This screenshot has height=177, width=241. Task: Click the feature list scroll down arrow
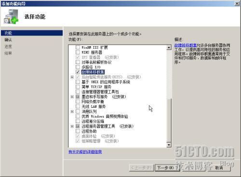tap(169, 145)
